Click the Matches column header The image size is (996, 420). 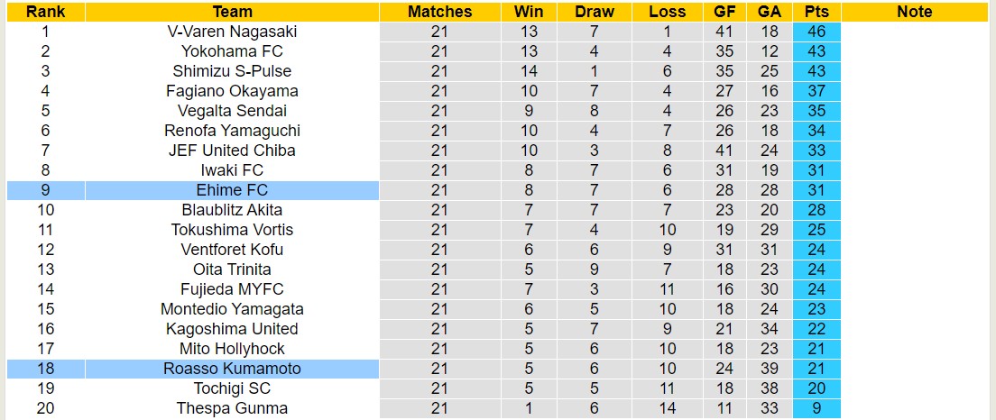pos(439,12)
